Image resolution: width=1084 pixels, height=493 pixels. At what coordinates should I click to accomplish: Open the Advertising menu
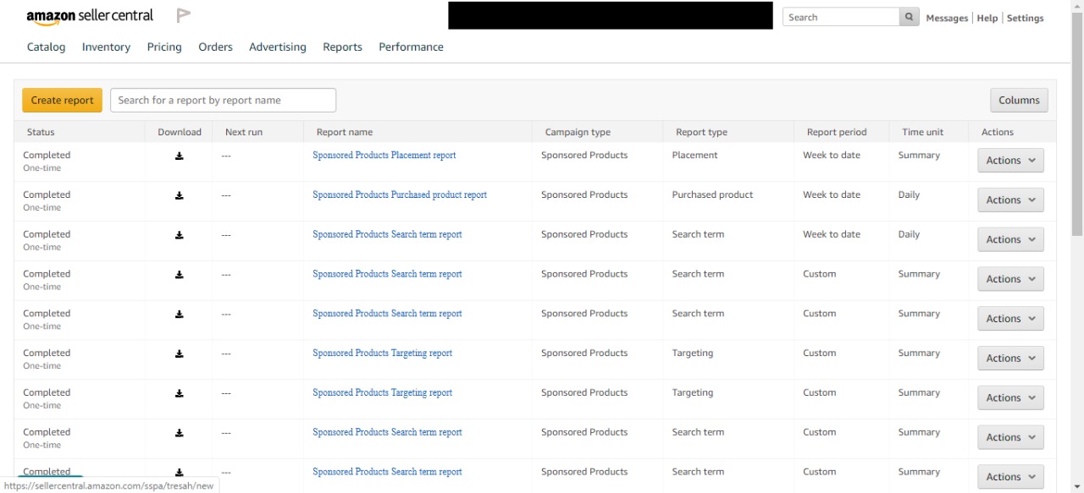tap(278, 47)
